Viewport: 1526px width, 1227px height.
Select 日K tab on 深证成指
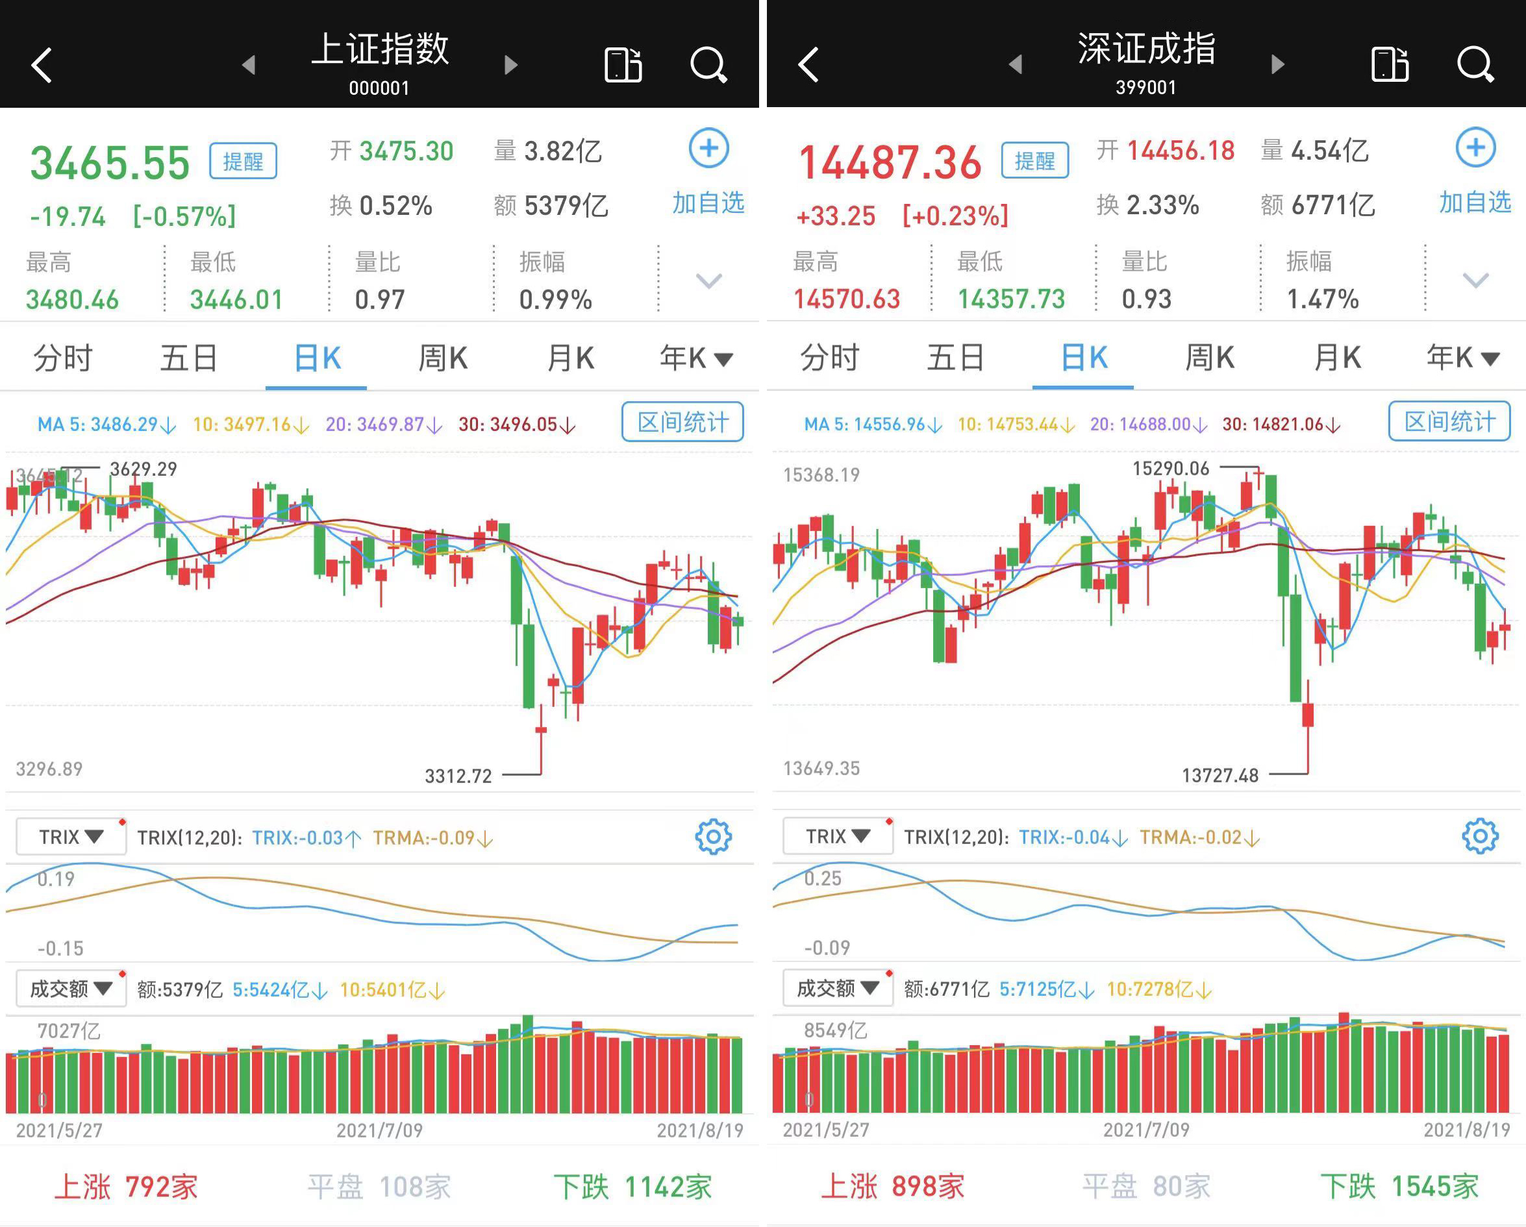(1084, 357)
